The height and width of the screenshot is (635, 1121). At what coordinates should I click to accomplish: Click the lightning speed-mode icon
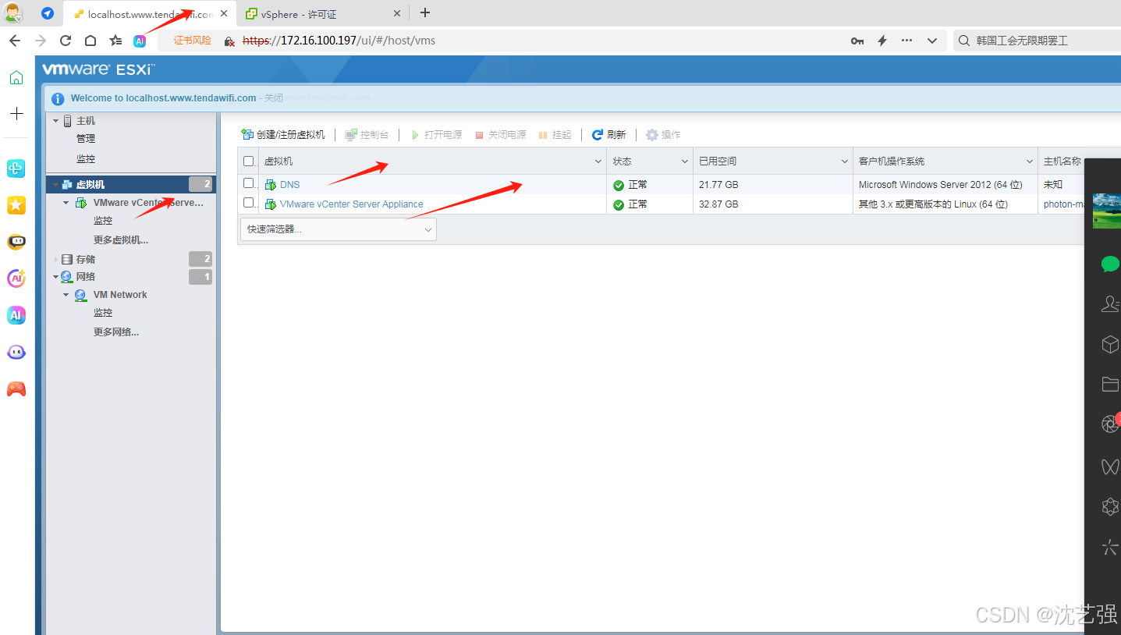click(x=882, y=41)
